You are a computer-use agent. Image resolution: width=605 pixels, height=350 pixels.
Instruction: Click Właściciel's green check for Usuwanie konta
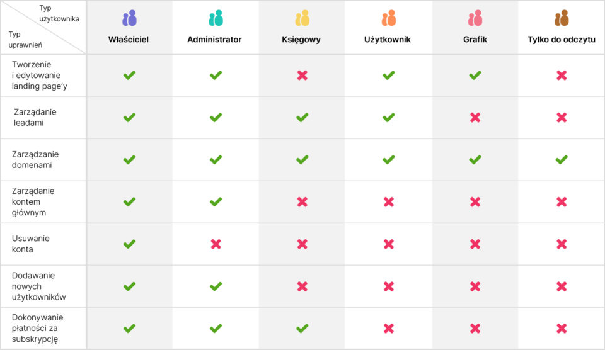pos(129,244)
